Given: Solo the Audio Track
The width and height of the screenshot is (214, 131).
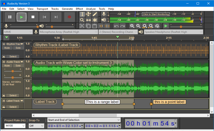Looking at the screenshot, I should pyautogui.click(x=18, y=65).
